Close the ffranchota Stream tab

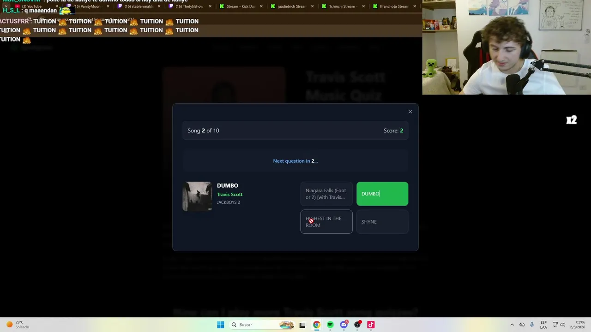(x=414, y=6)
